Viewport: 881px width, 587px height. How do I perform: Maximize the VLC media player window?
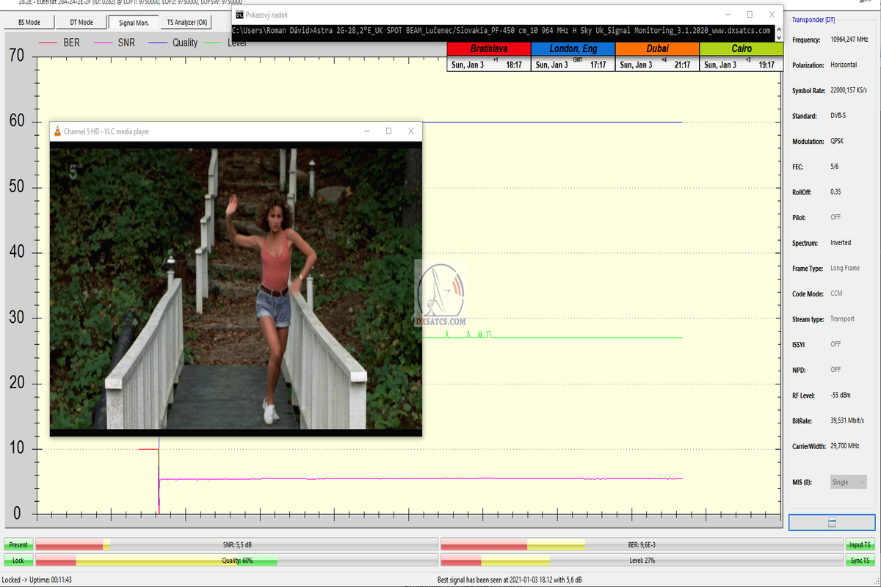pos(388,131)
